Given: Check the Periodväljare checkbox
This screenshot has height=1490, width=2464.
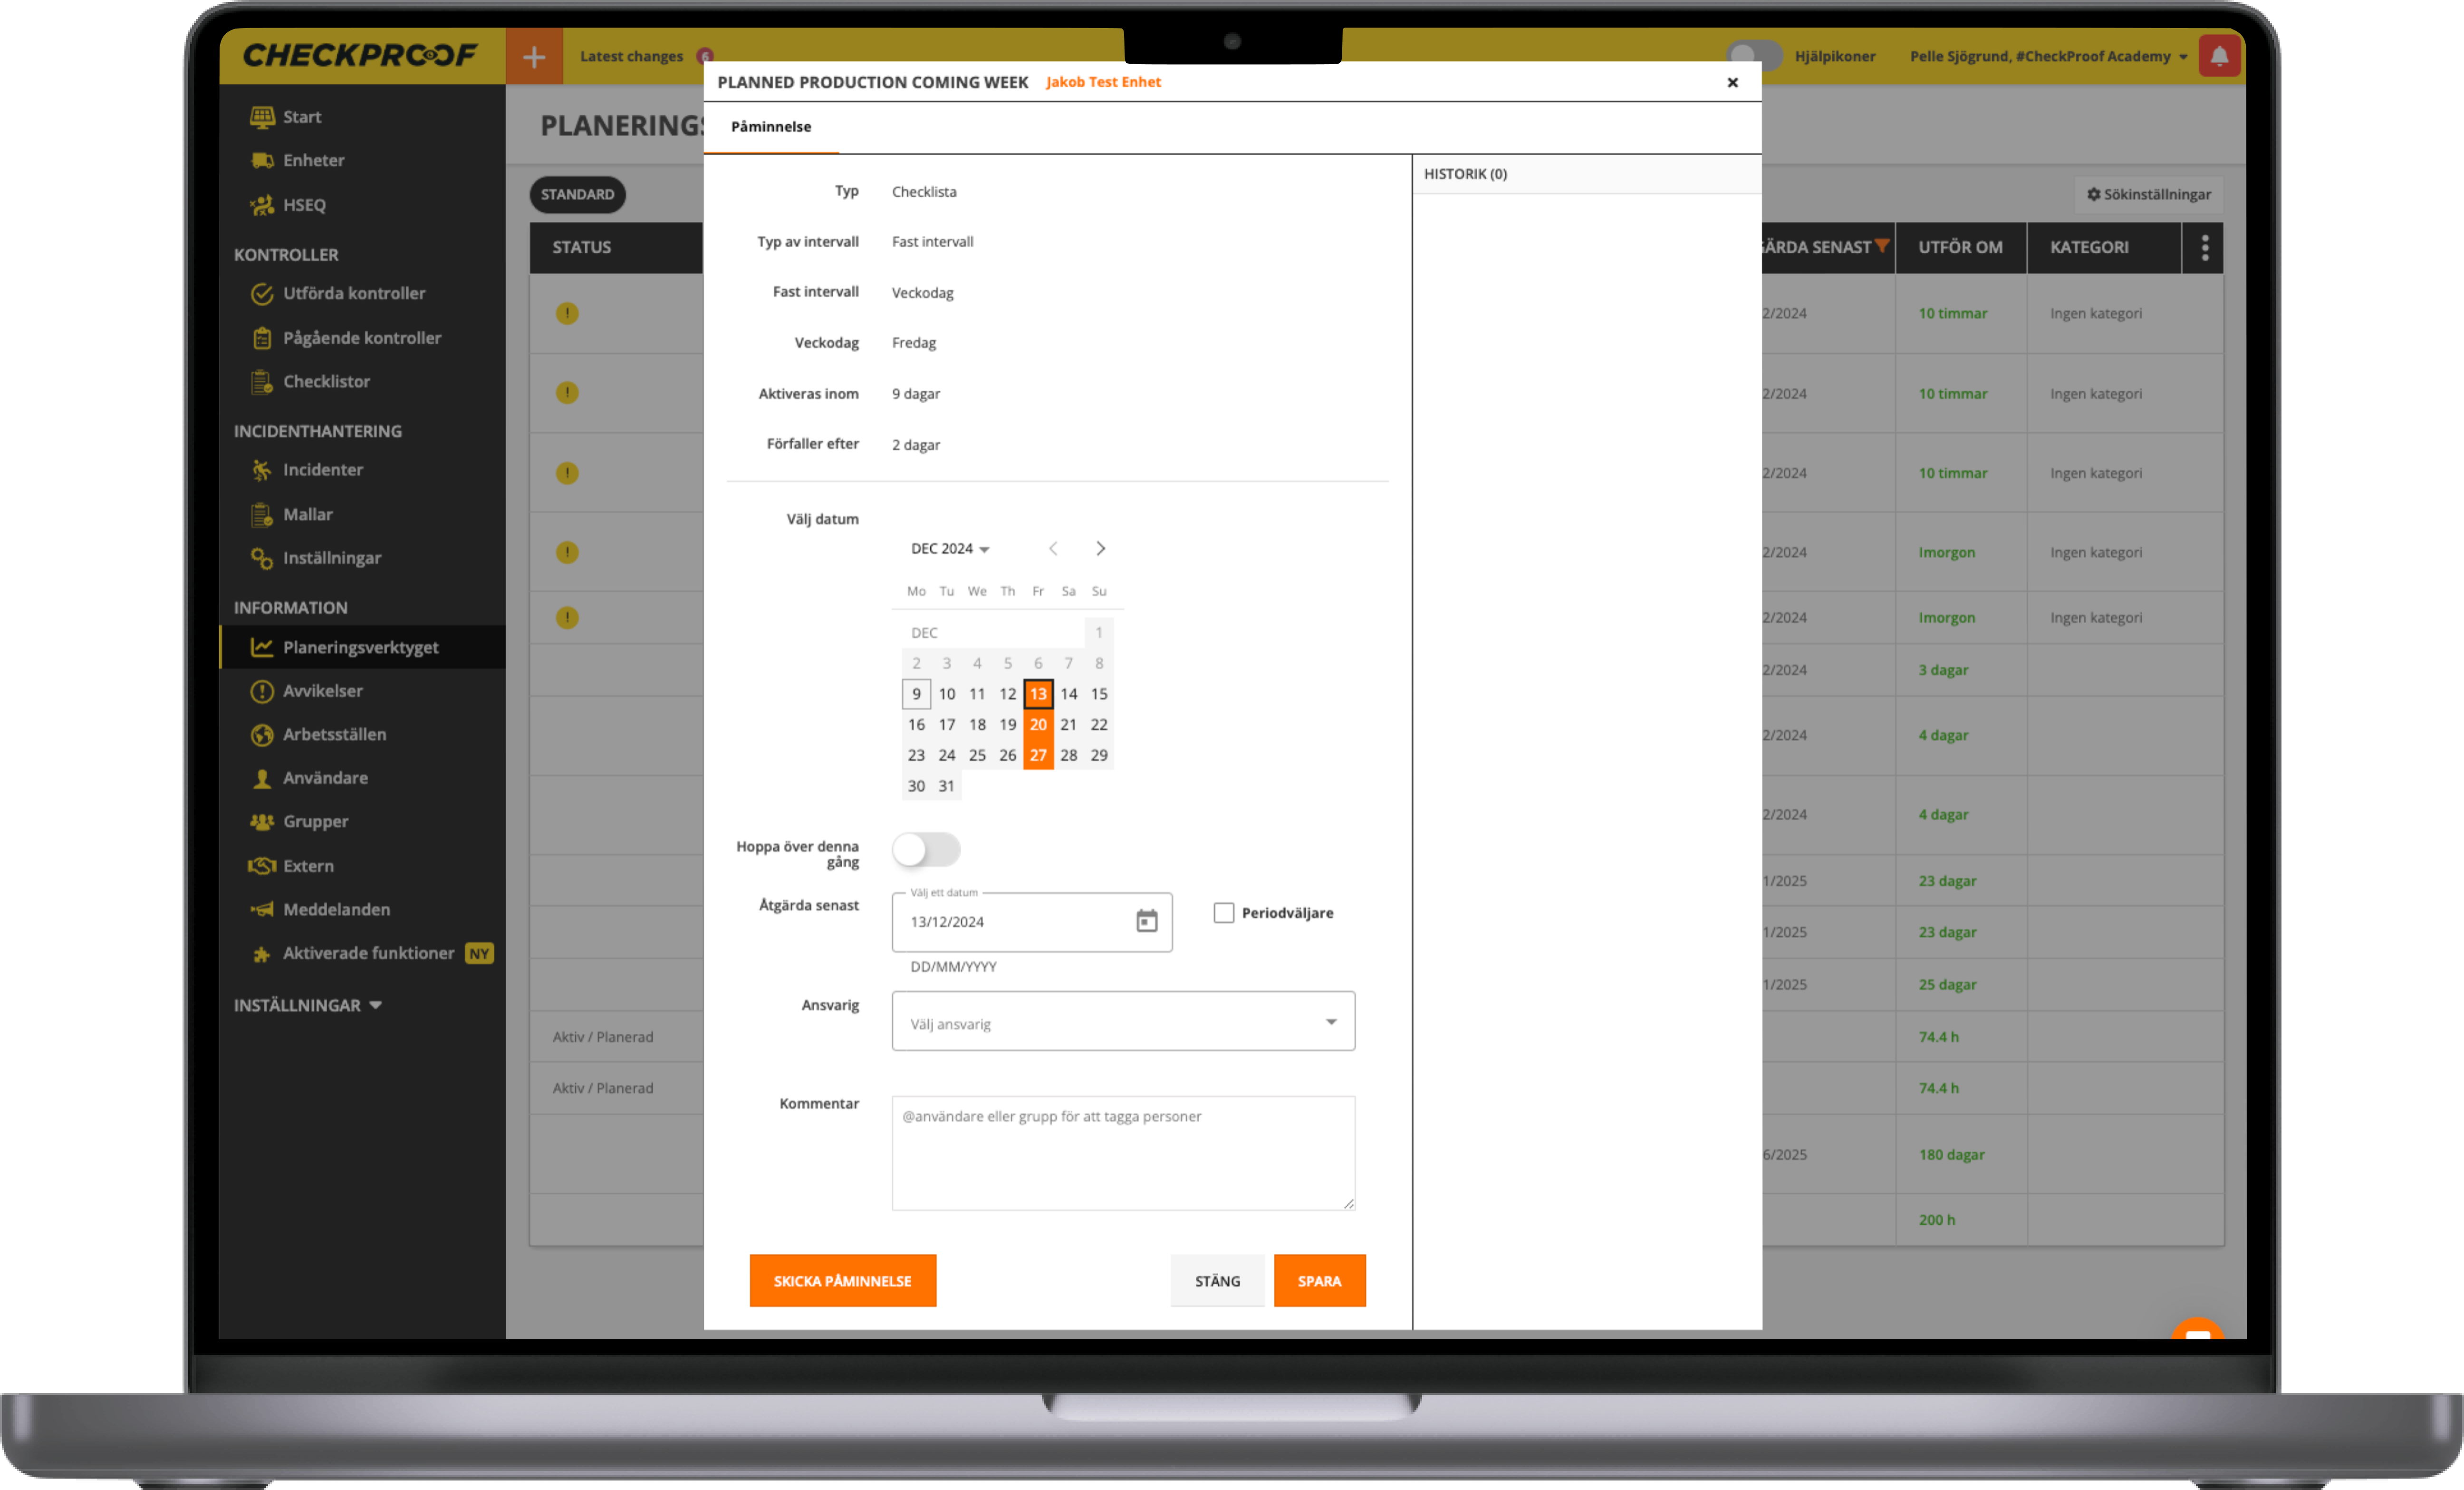Looking at the screenshot, I should (1223, 912).
